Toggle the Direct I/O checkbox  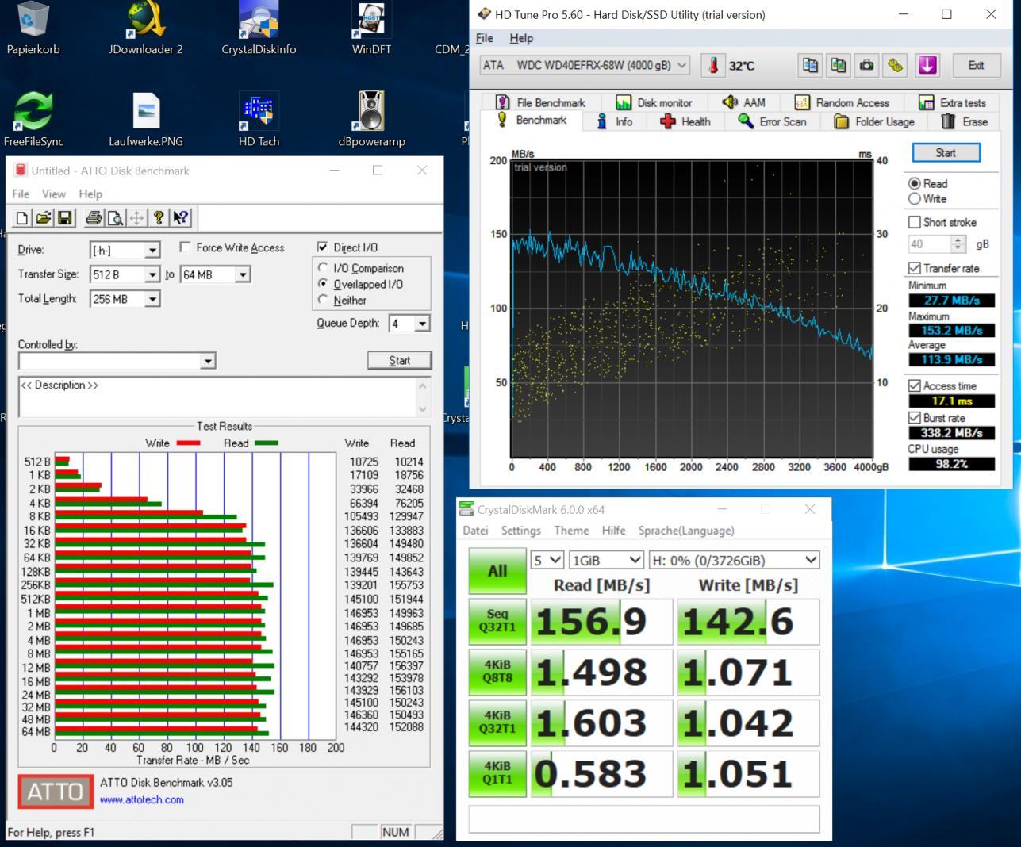click(322, 247)
